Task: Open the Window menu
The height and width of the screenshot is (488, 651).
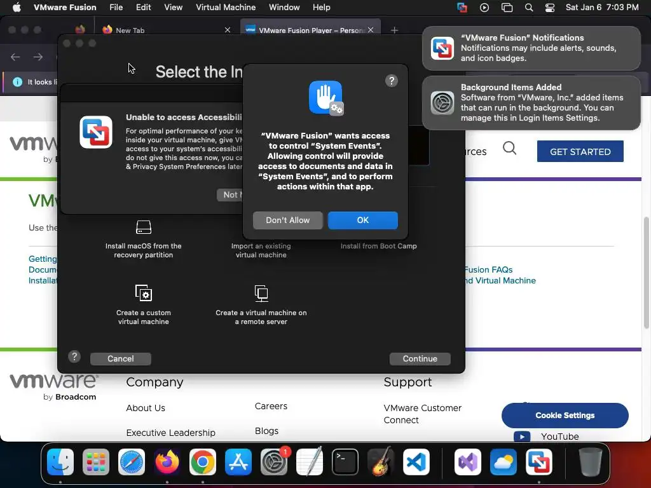Action: [x=284, y=8]
